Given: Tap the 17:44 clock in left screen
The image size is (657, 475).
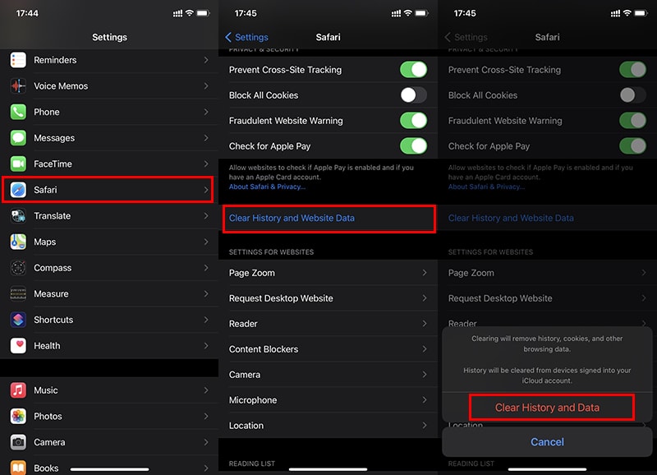Looking at the screenshot, I should click(27, 13).
